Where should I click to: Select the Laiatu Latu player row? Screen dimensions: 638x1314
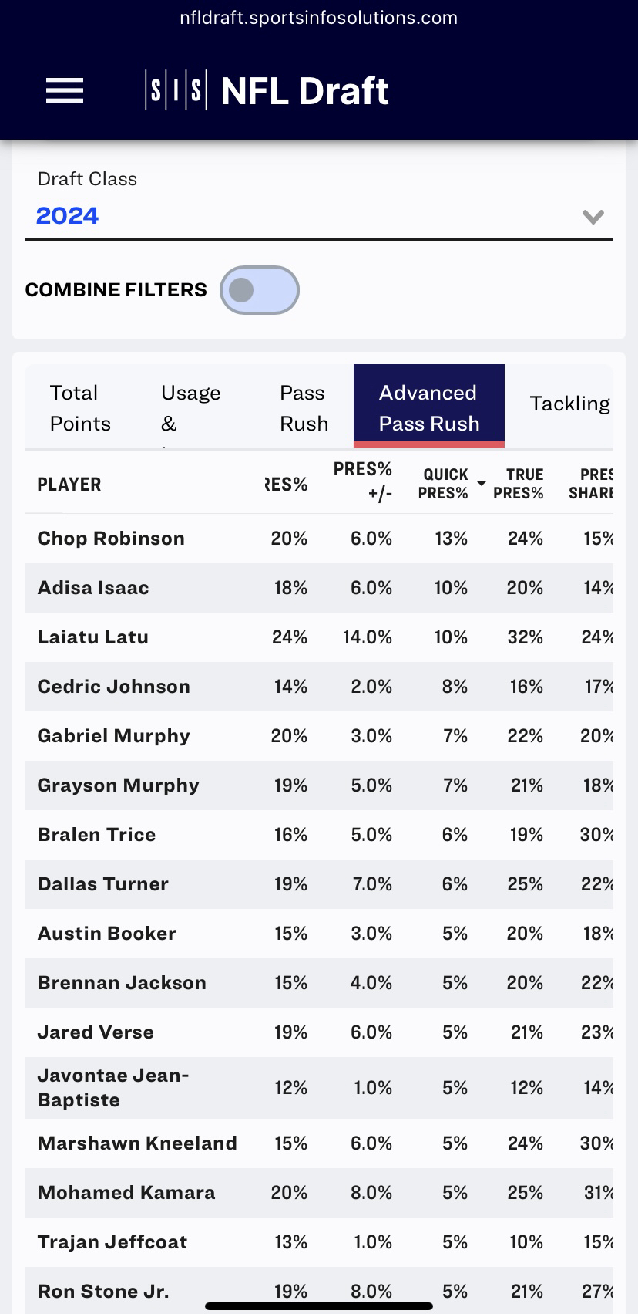[93, 637]
